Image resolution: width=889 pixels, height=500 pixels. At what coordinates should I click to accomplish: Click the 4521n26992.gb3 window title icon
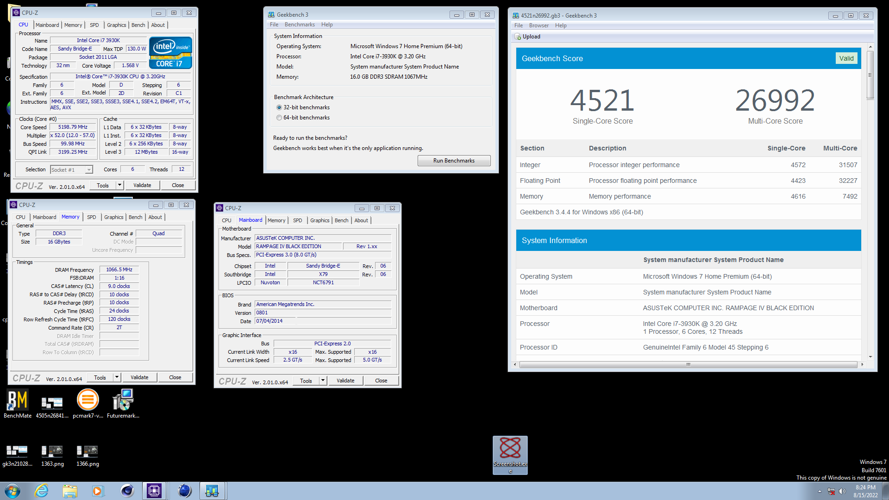(x=515, y=15)
